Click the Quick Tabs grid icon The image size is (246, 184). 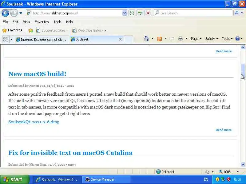pyautogui.click(x=6, y=39)
